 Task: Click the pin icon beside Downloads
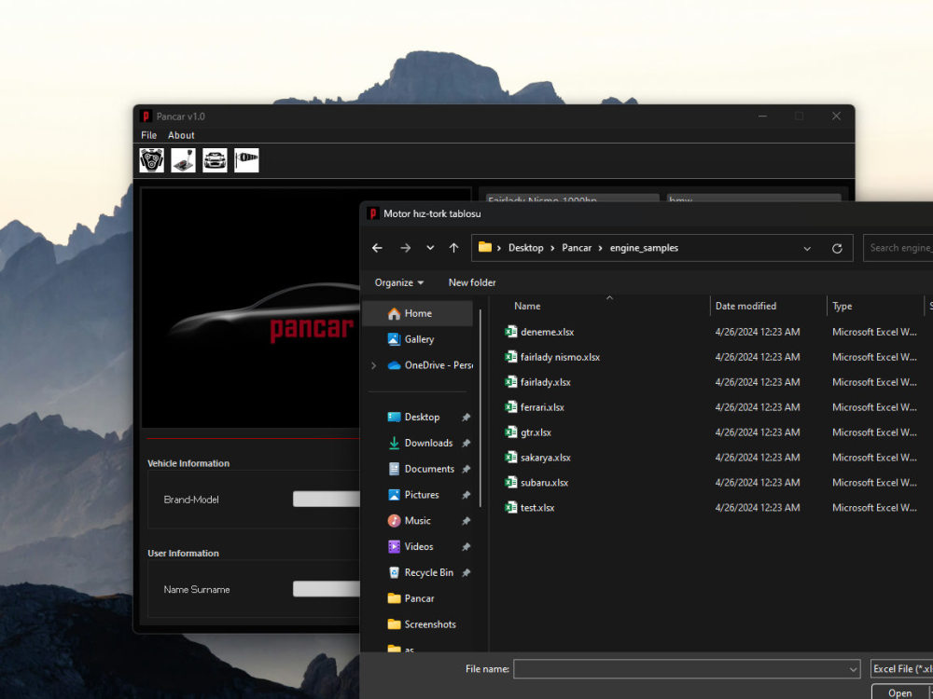click(x=466, y=444)
